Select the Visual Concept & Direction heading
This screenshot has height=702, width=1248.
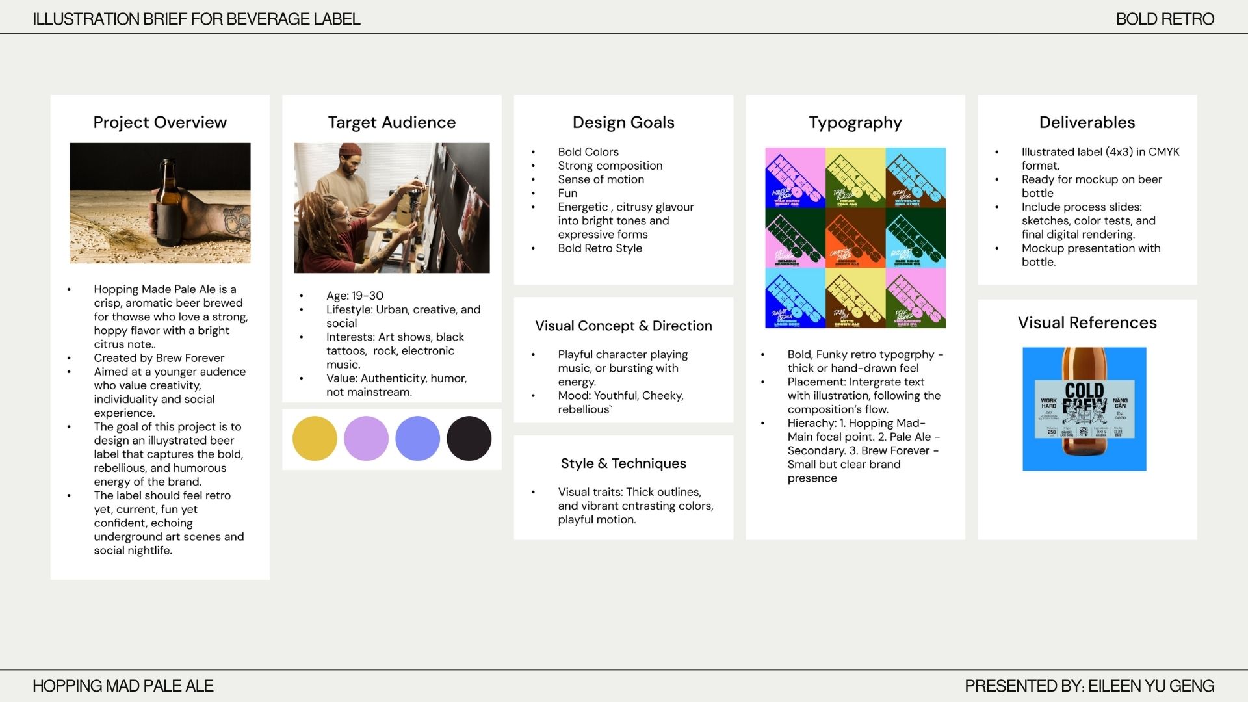[x=623, y=326]
